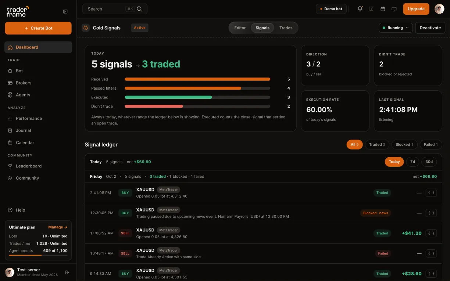The image size is (450, 281).
Task: Click the Help question mark icon
Action: (x=10, y=210)
